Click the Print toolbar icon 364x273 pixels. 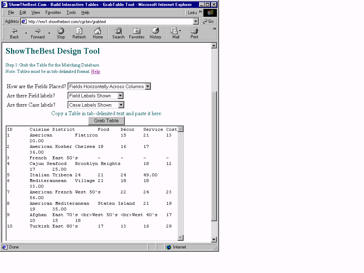[x=194, y=31]
